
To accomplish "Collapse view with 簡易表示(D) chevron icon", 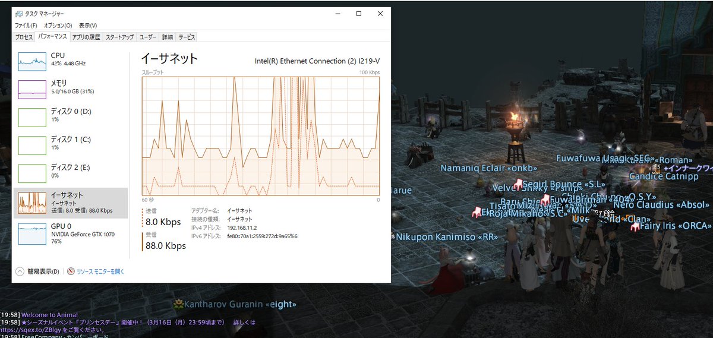I will pyautogui.click(x=20, y=271).
